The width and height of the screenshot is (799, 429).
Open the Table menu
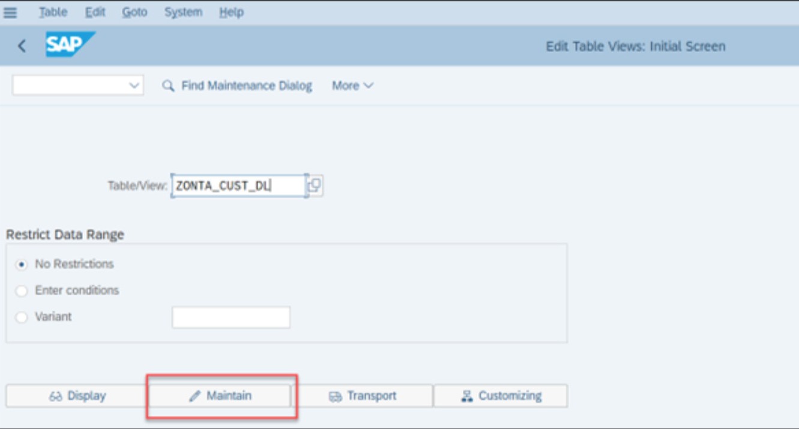pyautogui.click(x=53, y=12)
